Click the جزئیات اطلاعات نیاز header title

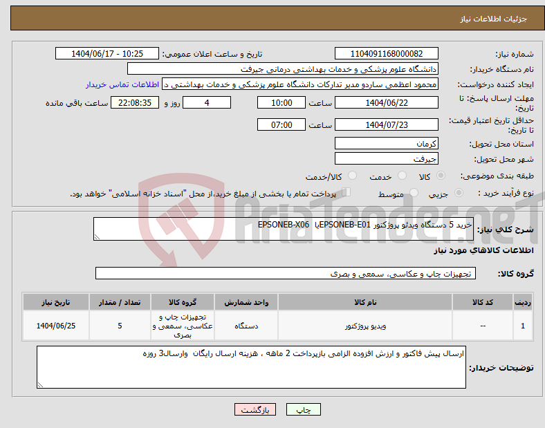coord(494,19)
